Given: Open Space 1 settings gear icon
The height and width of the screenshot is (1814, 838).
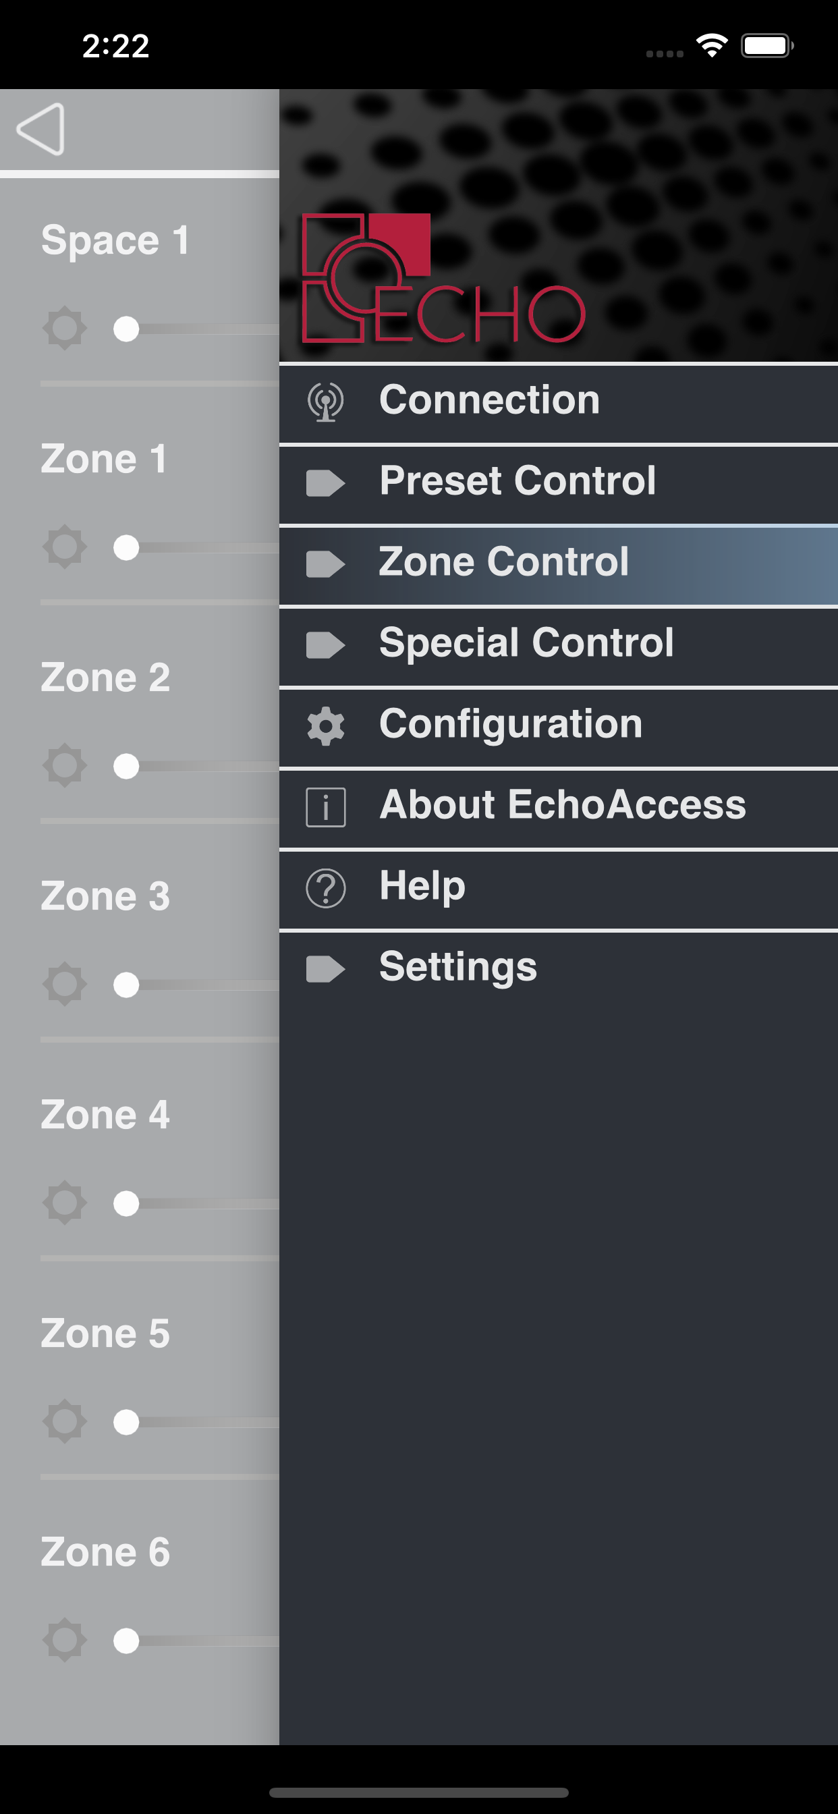Looking at the screenshot, I should (x=65, y=329).
